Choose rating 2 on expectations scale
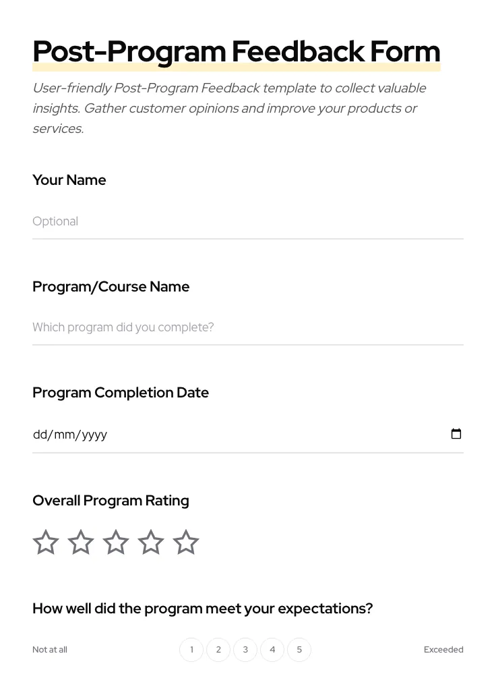This screenshot has height=691, width=496. point(218,649)
